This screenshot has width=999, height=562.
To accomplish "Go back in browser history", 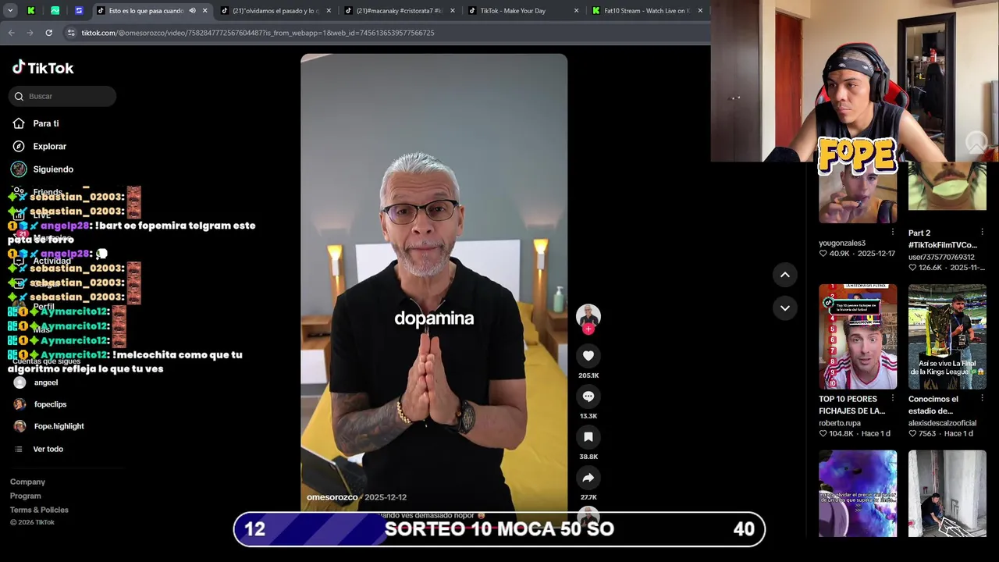I will (x=11, y=33).
